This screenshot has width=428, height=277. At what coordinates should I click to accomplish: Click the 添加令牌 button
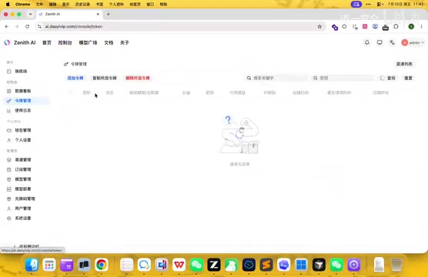75,78
